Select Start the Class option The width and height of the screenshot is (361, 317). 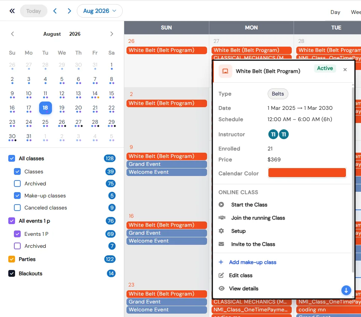coord(249,205)
